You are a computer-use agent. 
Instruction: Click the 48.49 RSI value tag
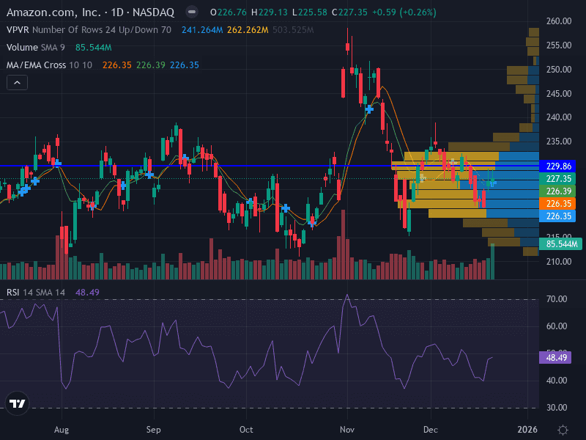coord(555,357)
